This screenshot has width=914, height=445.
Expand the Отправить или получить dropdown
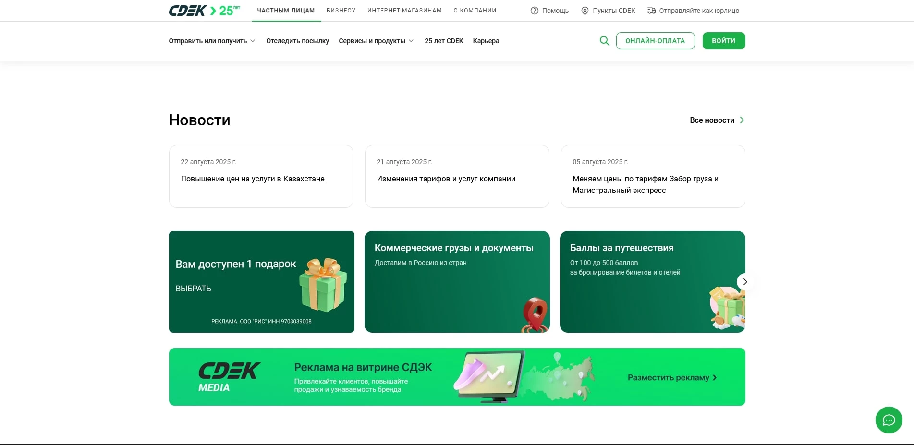click(x=211, y=41)
